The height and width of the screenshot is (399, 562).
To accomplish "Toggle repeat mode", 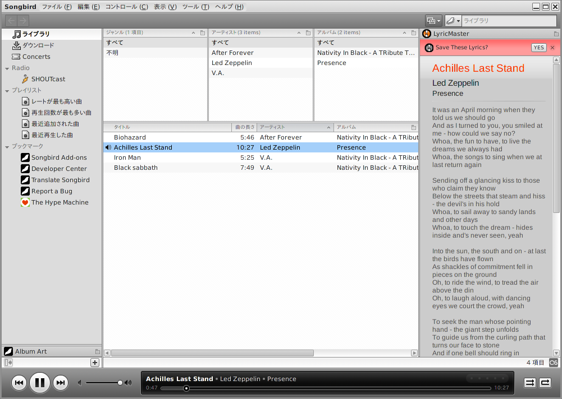I will point(545,383).
